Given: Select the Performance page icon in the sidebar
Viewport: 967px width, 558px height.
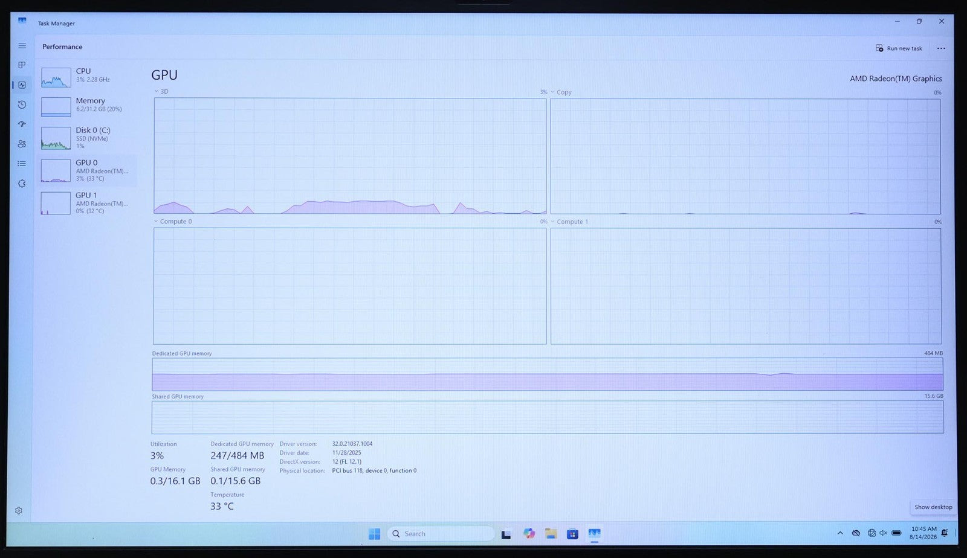Looking at the screenshot, I should coord(22,85).
